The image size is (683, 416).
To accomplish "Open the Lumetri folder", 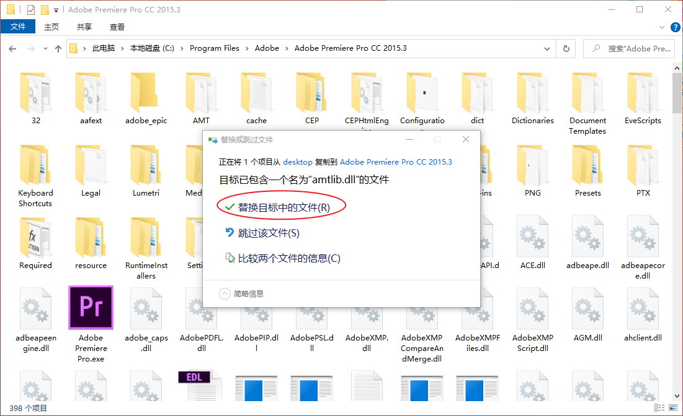I will pyautogui.click(x=146, y=166).
